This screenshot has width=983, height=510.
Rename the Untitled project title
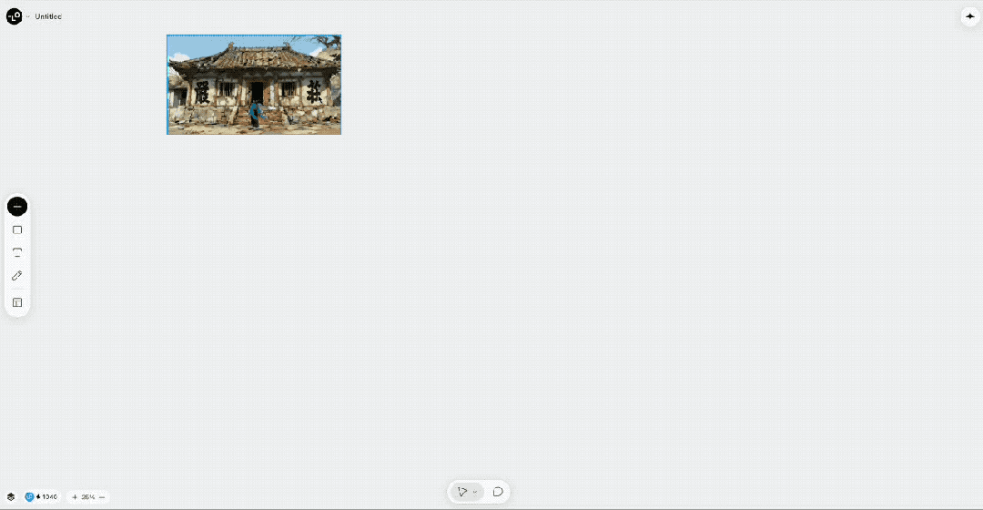[x=48, y=16]
